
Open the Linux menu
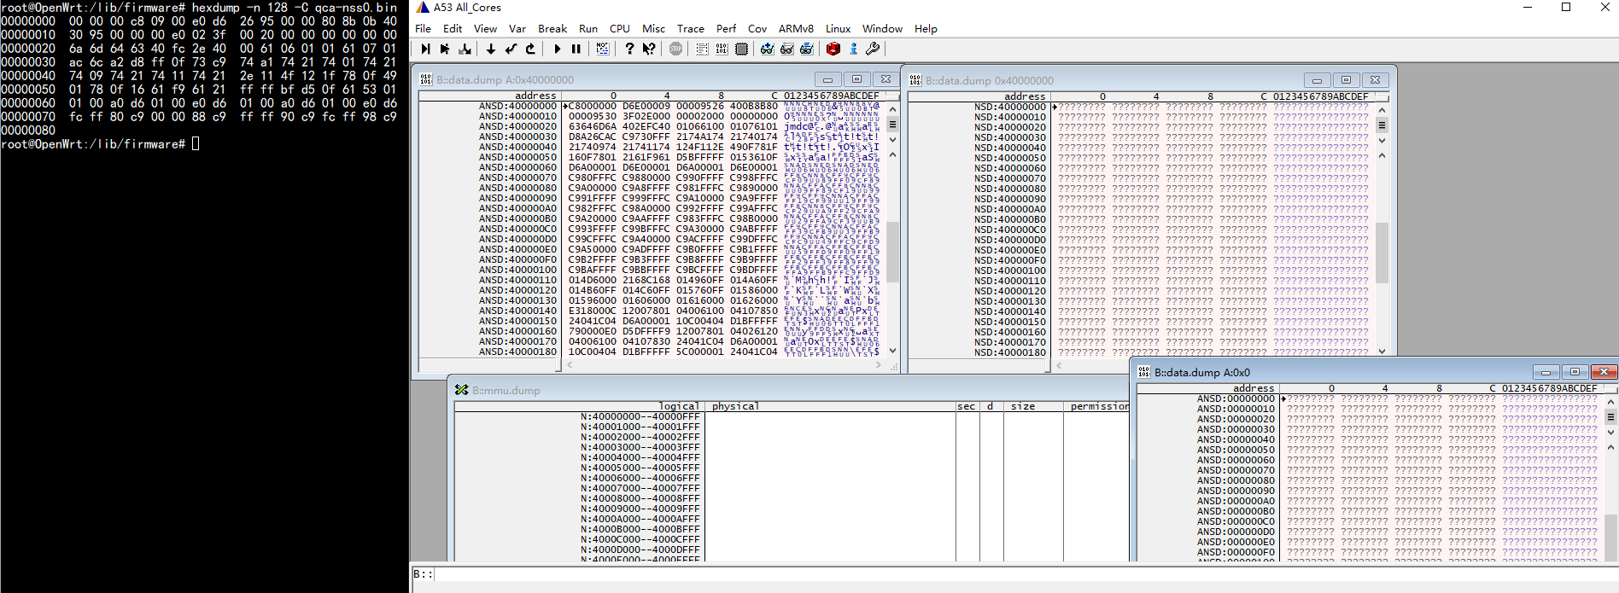click(x=839, y=28)
